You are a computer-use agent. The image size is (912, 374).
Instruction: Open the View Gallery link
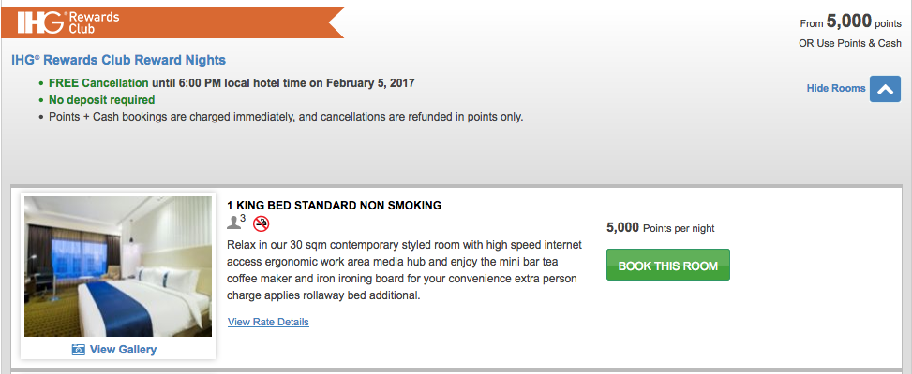tap(123, 350)
